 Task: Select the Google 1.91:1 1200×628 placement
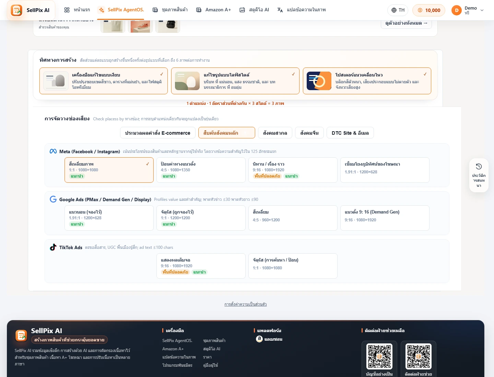[109, 218]
